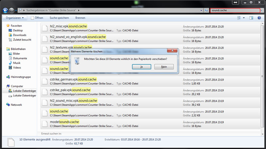The width and height of the screenshot is (266, 149).
Task: Select file modelsounds.cache
Action: (150, 124)
